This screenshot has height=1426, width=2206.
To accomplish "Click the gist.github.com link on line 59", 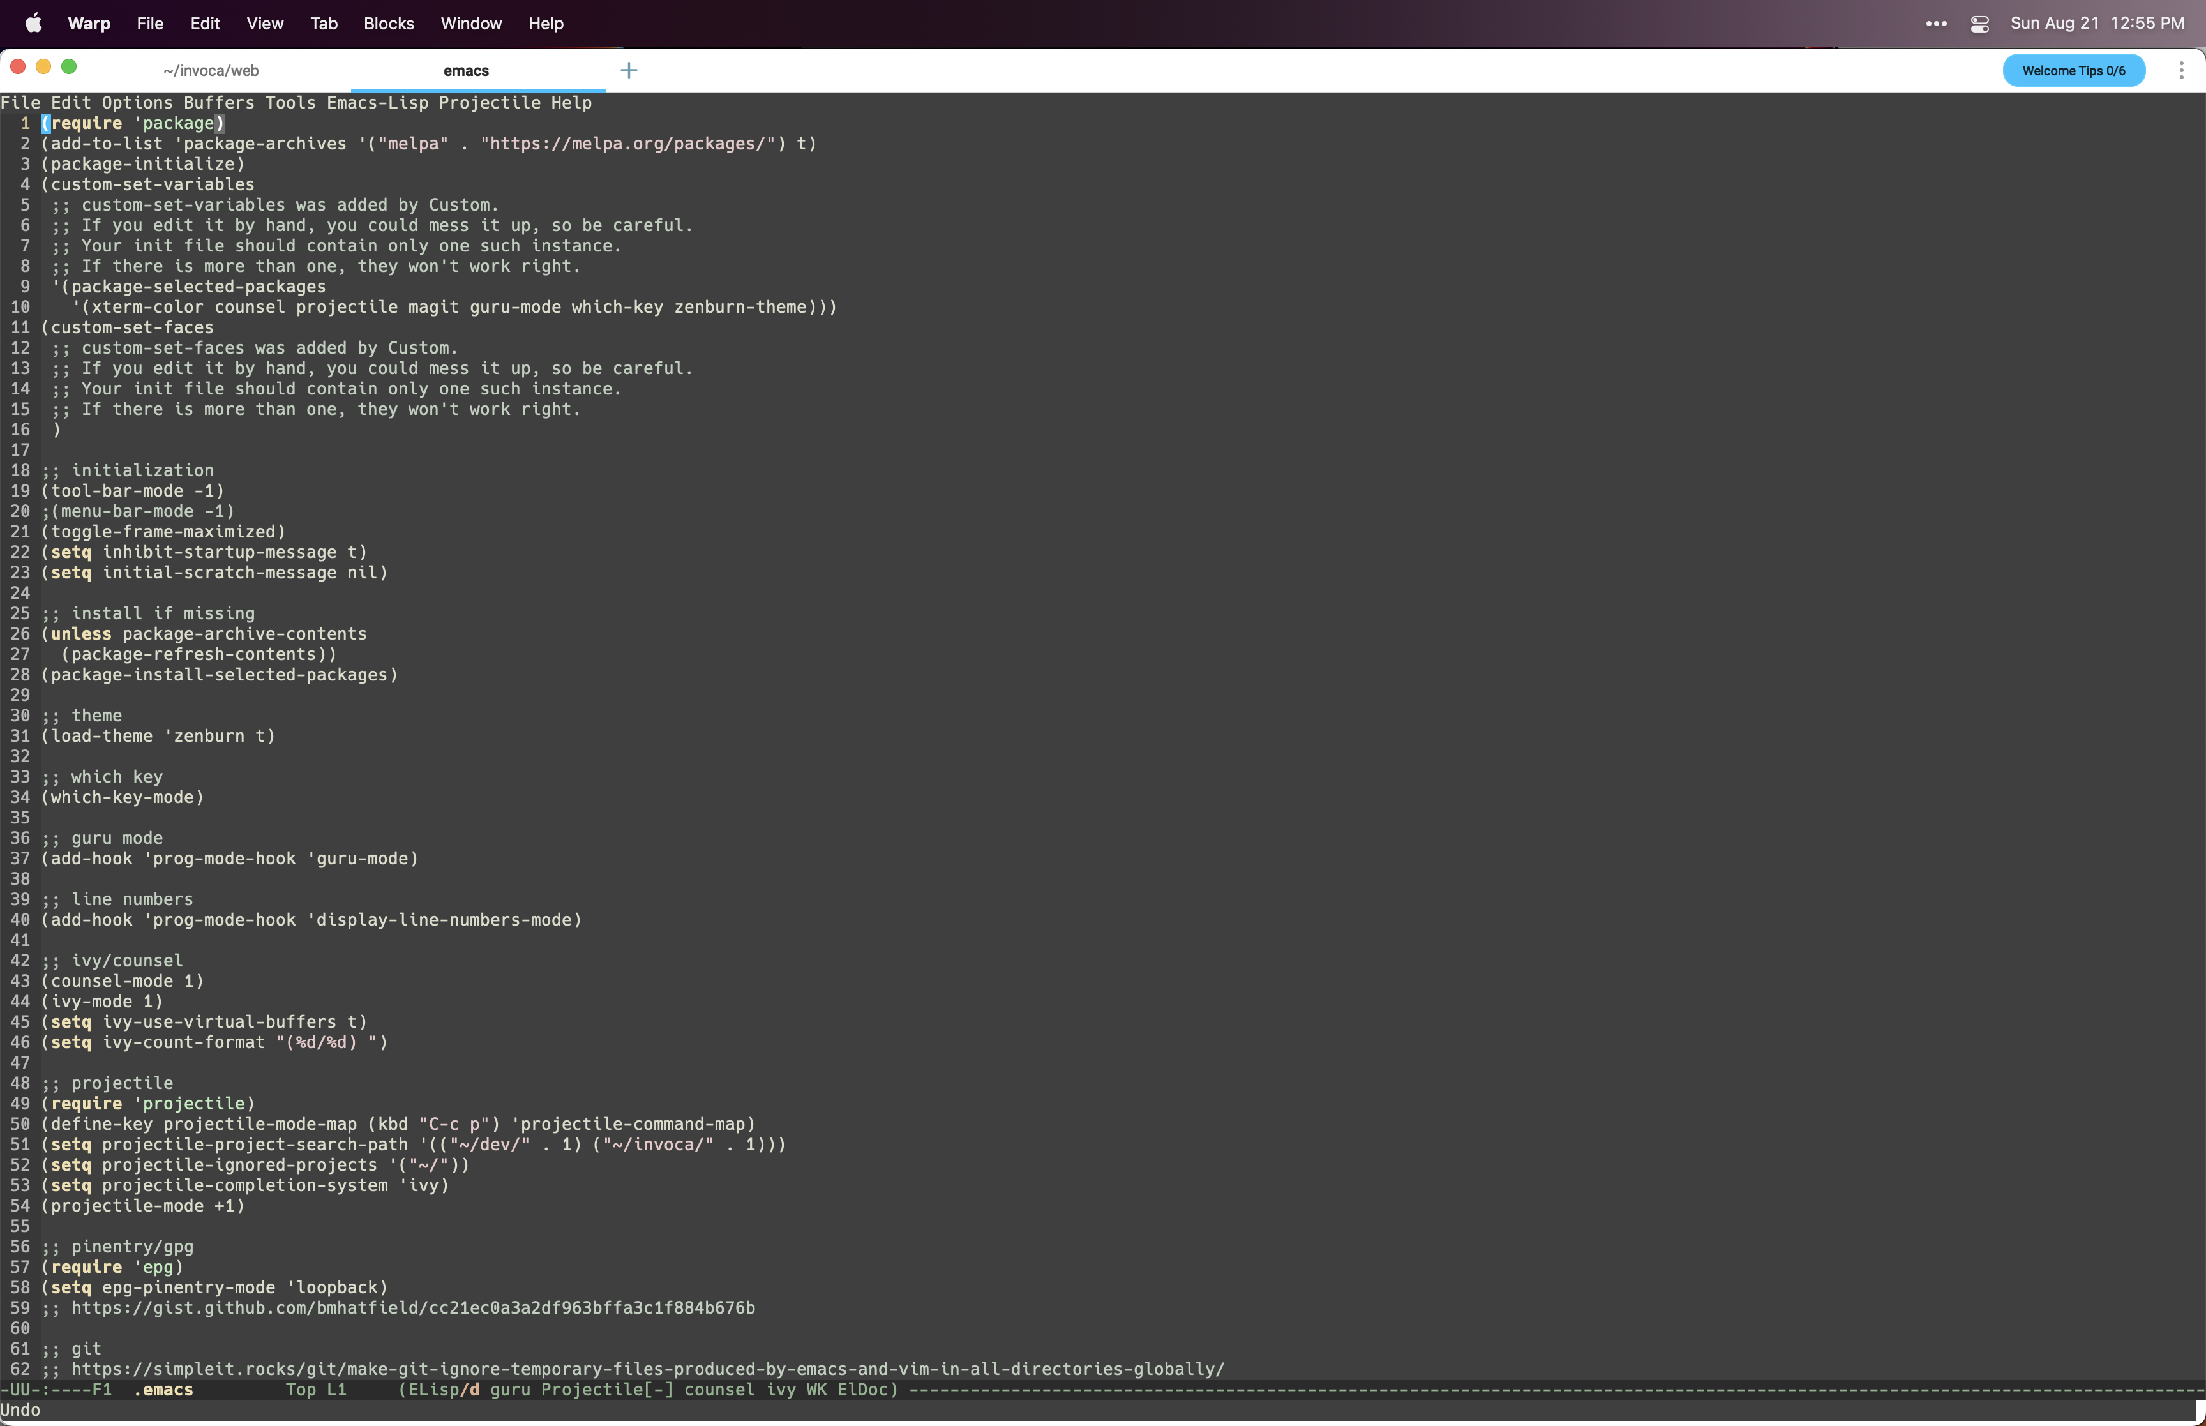I will click(x=413, y=1307).
